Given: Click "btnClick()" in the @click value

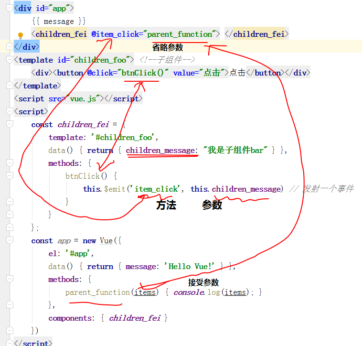Looking at the screenshot, I should (x=143, y=73).
